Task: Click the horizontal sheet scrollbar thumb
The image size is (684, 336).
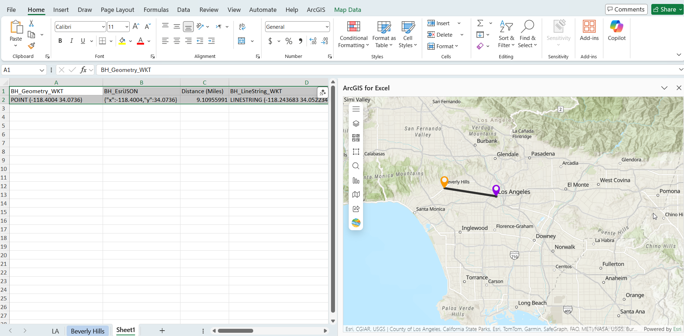Action: click(x=236, y=331)
